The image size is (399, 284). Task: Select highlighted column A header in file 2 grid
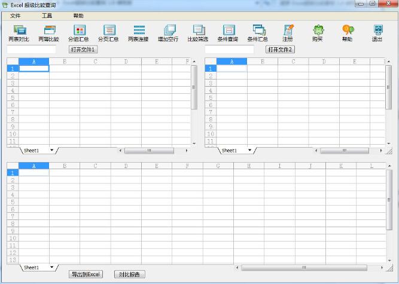click(232, 61)
